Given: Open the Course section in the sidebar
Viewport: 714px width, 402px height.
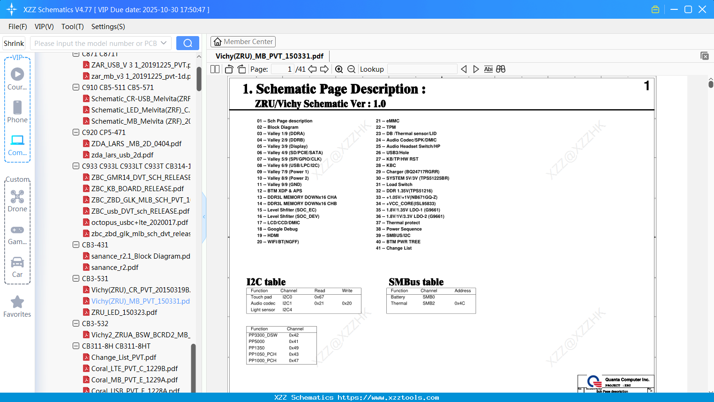Looking at the screenshot, I should [x=17, y=79].
